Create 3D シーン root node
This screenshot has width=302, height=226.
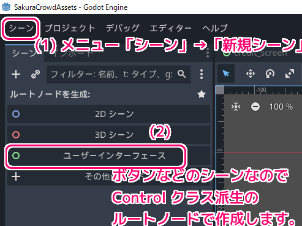click(x=109, y=135)
